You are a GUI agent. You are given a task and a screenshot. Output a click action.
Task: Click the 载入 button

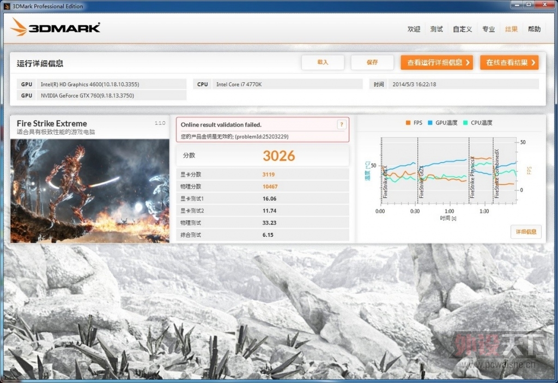[323, 62]
